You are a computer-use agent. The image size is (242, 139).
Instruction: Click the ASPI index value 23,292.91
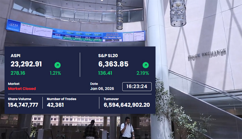(x=26, y=64)
